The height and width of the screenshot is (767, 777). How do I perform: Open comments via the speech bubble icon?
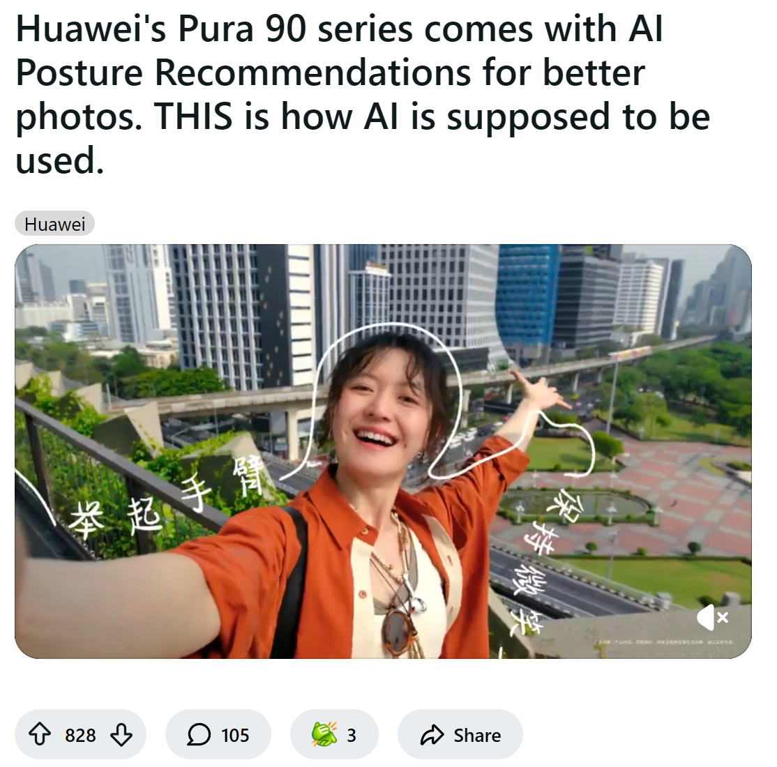(x=199, y=735)
